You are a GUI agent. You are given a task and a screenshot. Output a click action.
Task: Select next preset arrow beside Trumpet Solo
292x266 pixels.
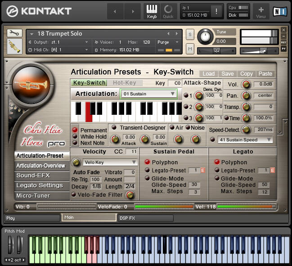point(176,33)
